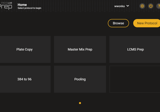Create a New Protocol

(x=147, y=23)
